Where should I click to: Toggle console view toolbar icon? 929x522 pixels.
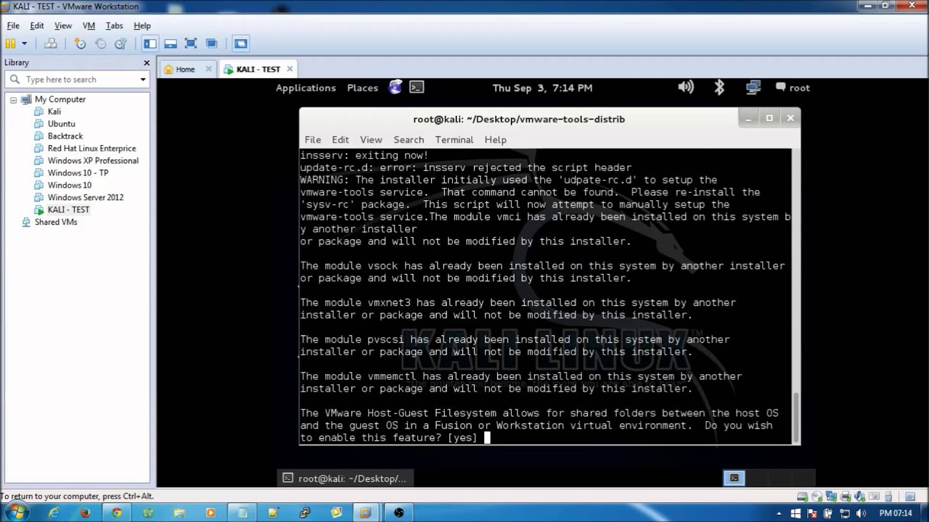241,43
